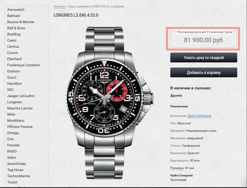The image size is (247, 188).
Task: Click the Каталог breadcrumb link
Action: [x=59, y=6]
